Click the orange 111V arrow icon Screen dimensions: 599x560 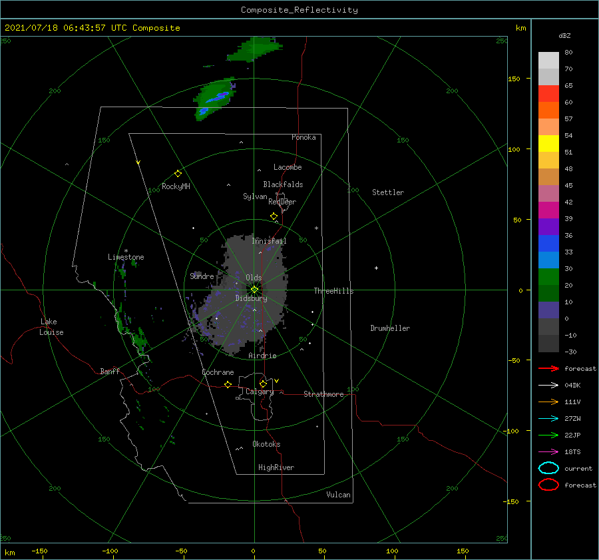coord(548,402)
